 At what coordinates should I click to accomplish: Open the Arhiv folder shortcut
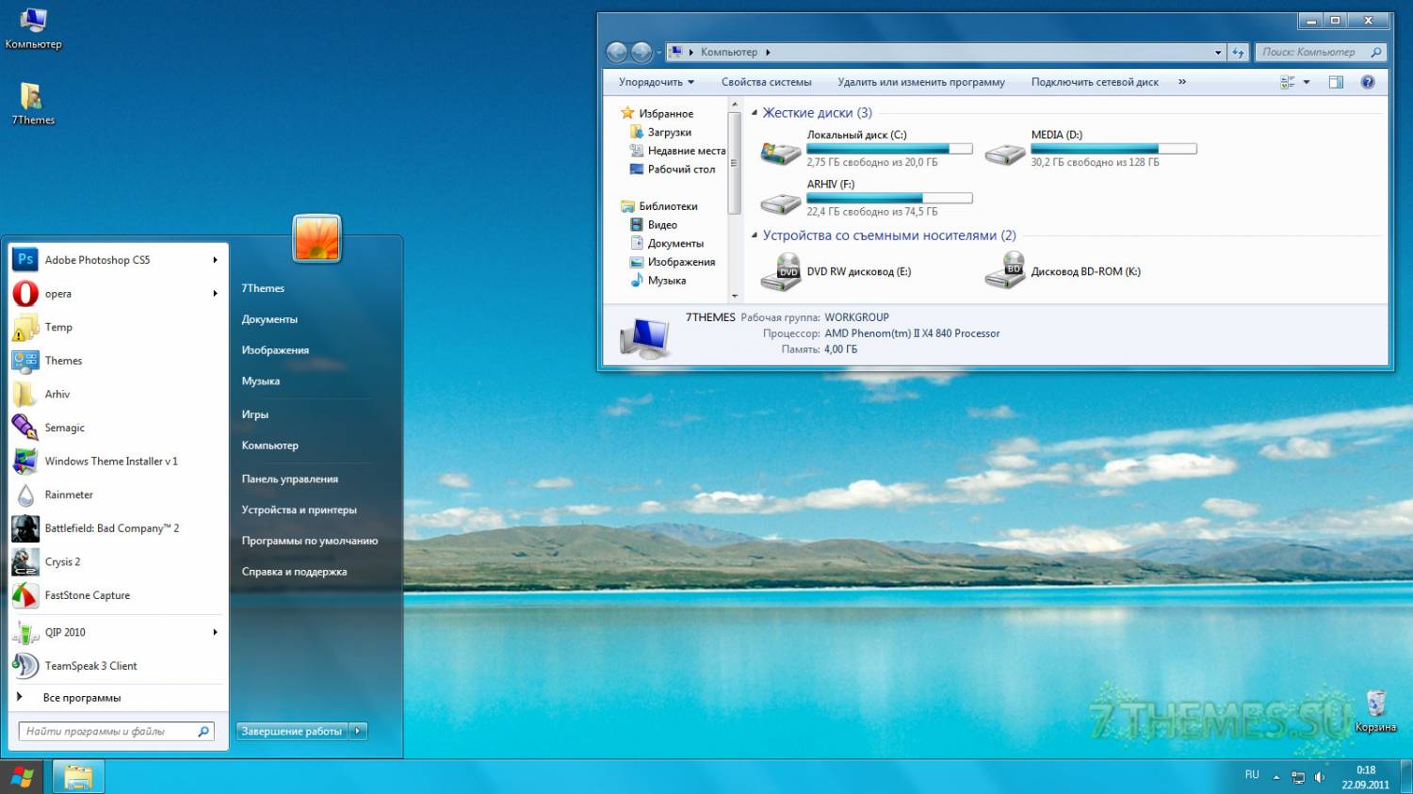pyautogui.click(x=118, y=394)
